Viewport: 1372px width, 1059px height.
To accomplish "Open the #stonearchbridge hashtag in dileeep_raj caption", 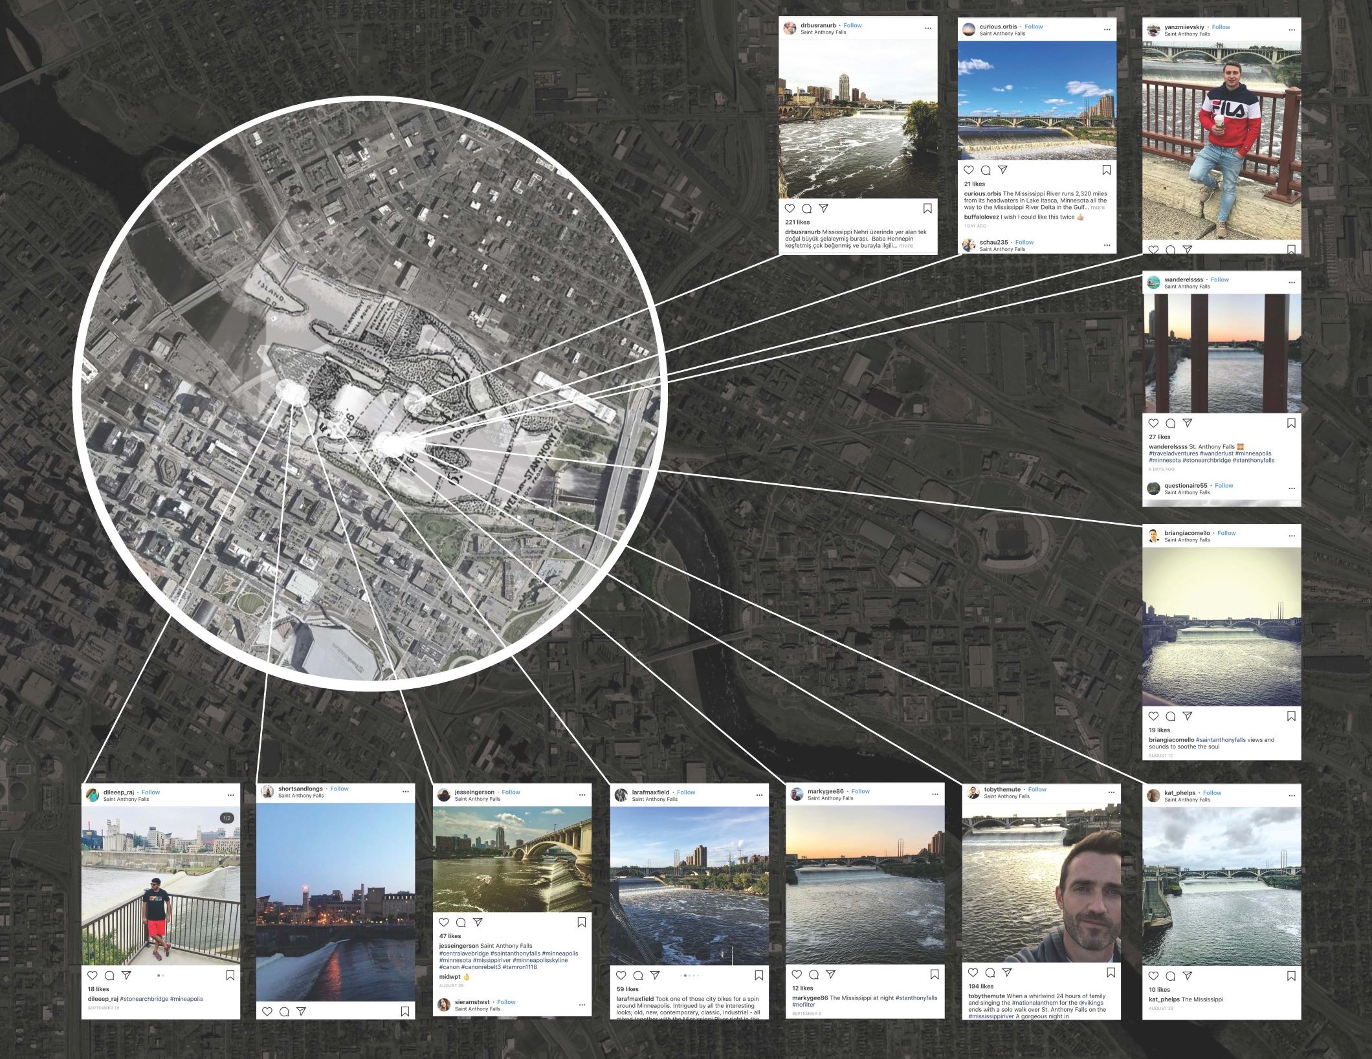I will pos(144,999).
